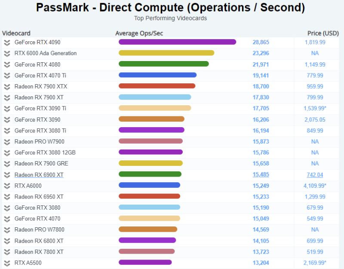Click the 19,141 ops/sec score value
Screen dimensions: 344x269
(261, 76)
